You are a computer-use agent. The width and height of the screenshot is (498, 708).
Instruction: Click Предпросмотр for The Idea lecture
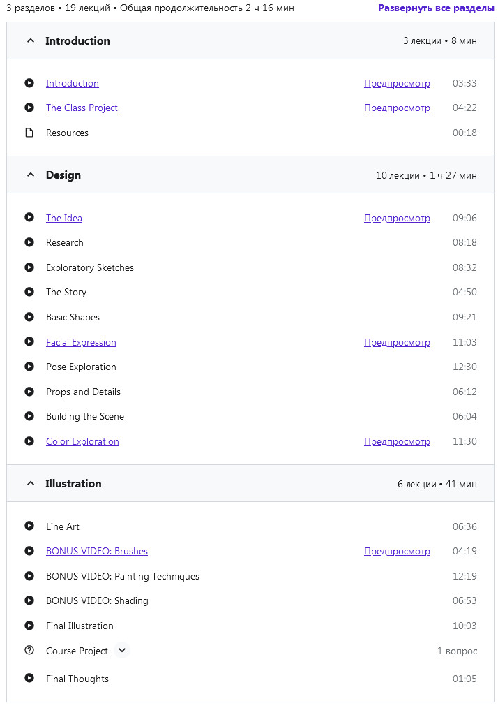click(397, 218)
